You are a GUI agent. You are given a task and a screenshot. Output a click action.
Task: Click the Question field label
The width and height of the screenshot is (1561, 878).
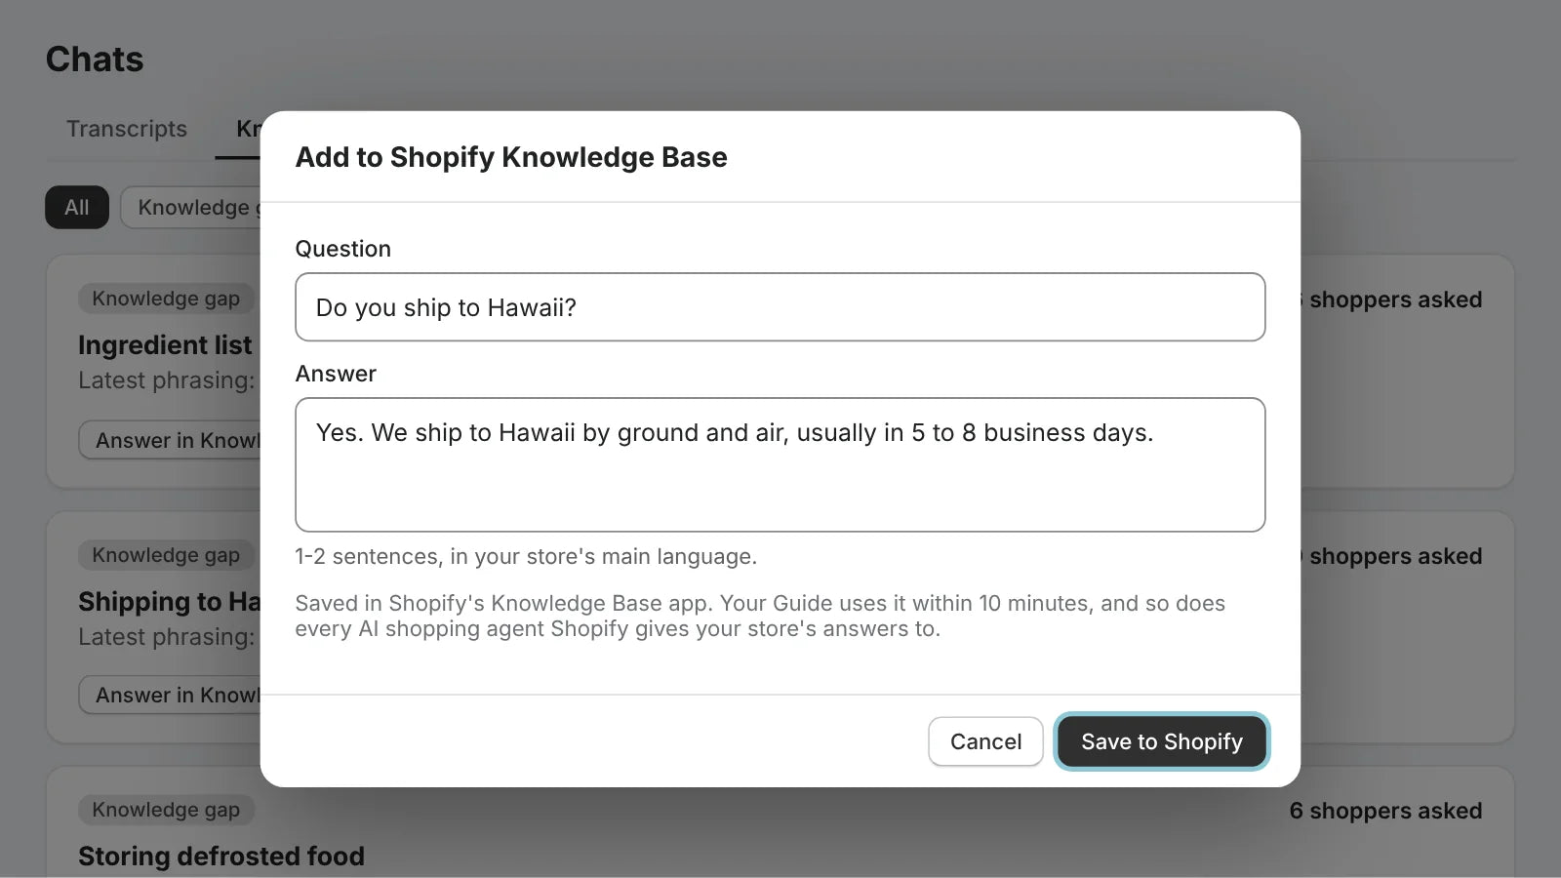(343, 249)
